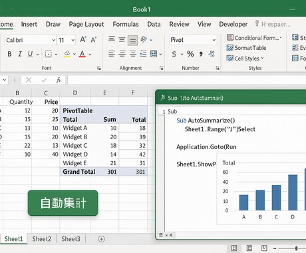Switch to Sheet3 tab
Screen dimensions: 306x253
(71, 239)
